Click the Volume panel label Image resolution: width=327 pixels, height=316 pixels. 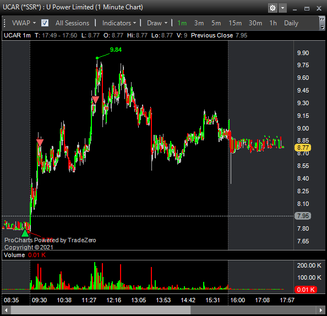pos(14,255)
